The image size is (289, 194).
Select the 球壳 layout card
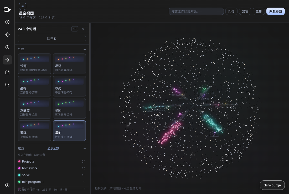tap(69, 86)
